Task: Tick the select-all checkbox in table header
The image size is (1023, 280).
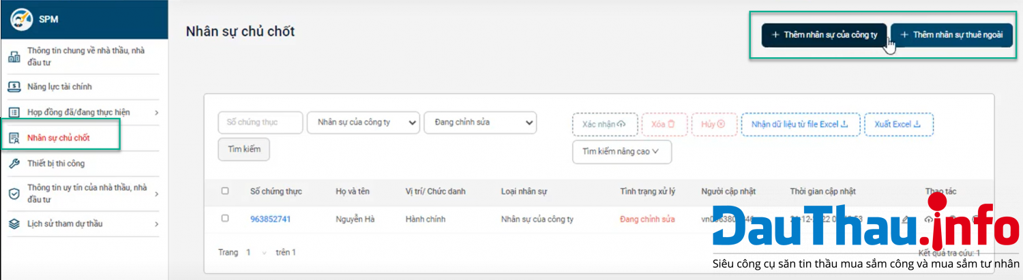Action: click(225, 191)
